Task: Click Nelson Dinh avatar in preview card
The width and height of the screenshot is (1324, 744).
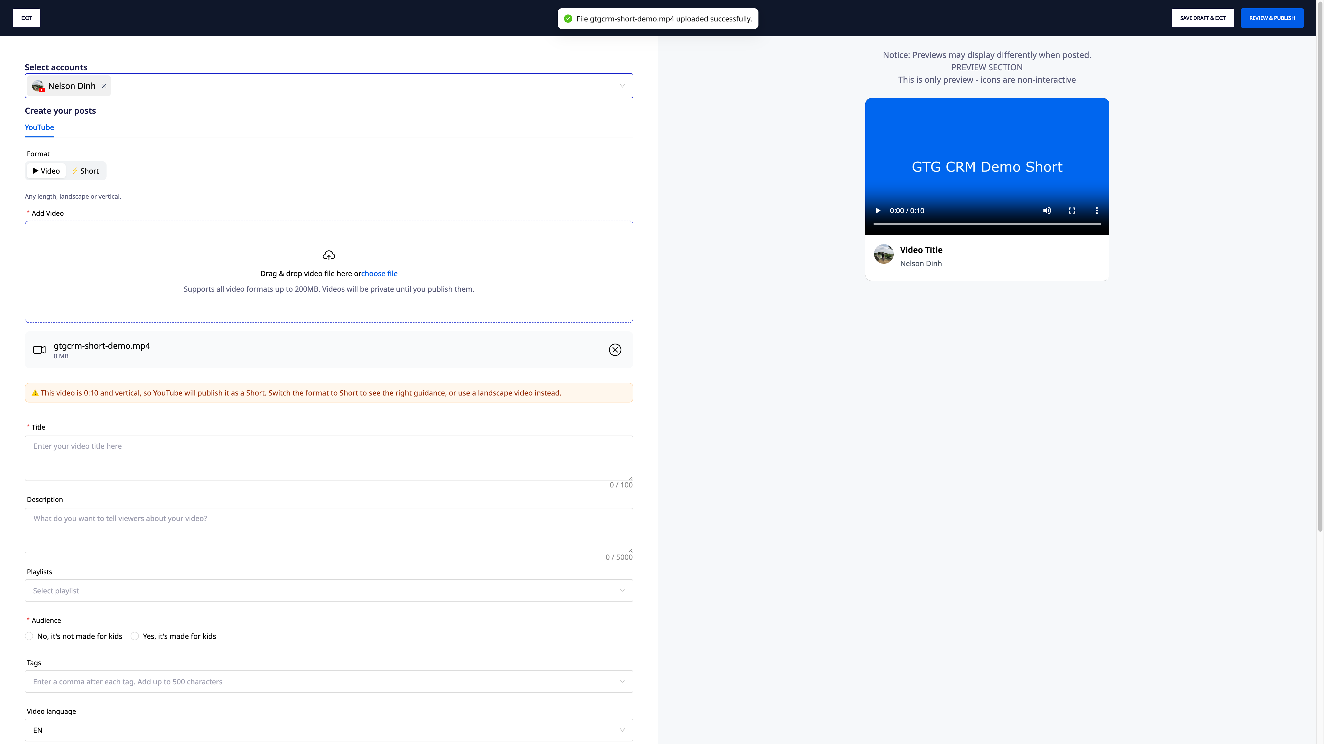Action: point(884,254)
